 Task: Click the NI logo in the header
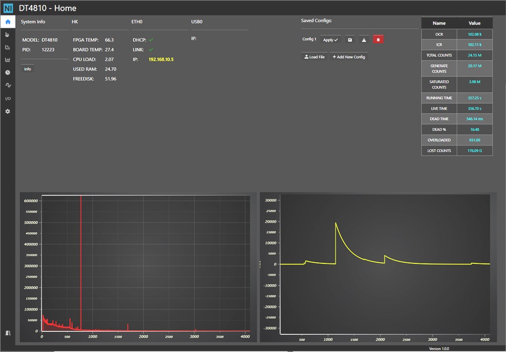8,8
